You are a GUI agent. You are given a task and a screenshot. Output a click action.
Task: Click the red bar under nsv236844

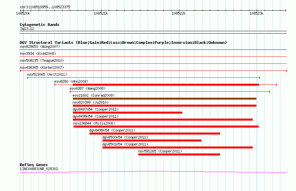(x=166, y=127)
